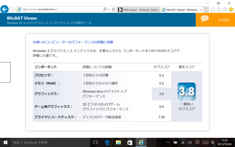Open the Windows Store taskbar icon
235x147 pixels.
(x=130, y=142)
